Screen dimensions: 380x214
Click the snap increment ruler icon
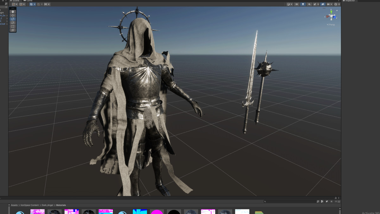click(x=46, y=4)
